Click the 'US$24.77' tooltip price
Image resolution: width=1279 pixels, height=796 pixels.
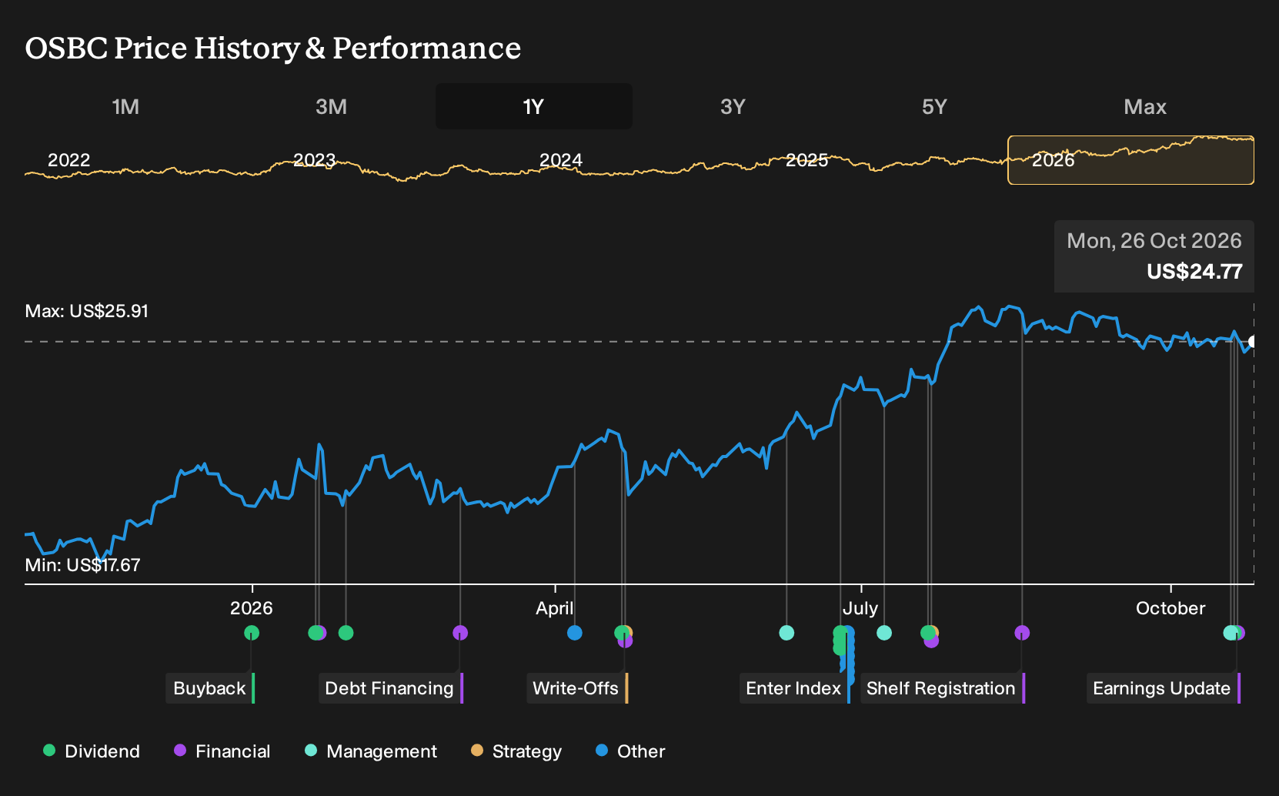[1194, 272]
